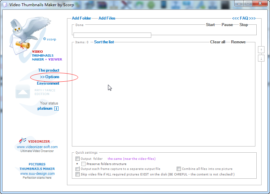This screenshot has width=270, height=194.
Task: Move item up with up-arrow button
Action: point(261,50)
